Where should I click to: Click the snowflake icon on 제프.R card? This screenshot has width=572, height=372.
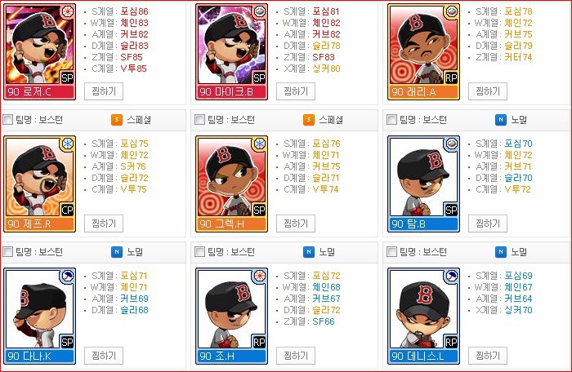[x=68, y=144]
